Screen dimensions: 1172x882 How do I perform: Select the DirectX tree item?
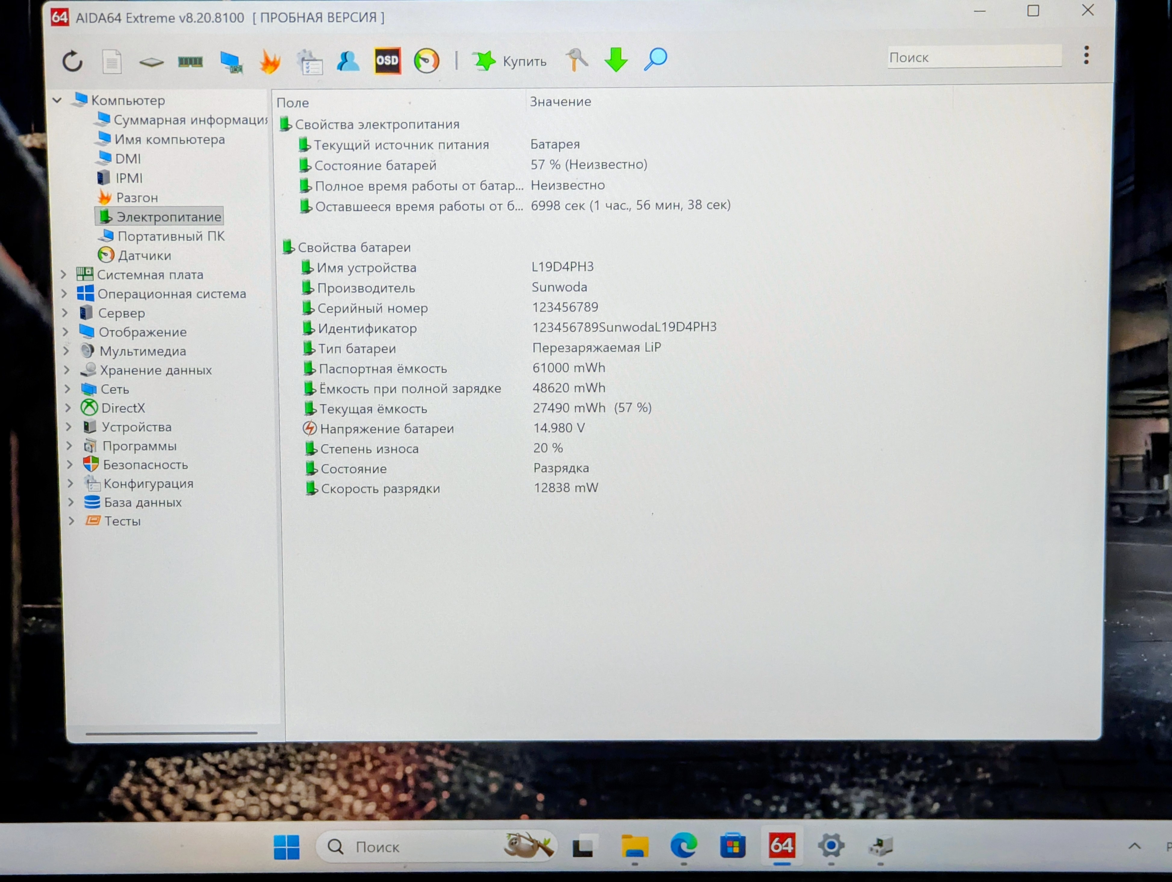[x=113, y=408]
